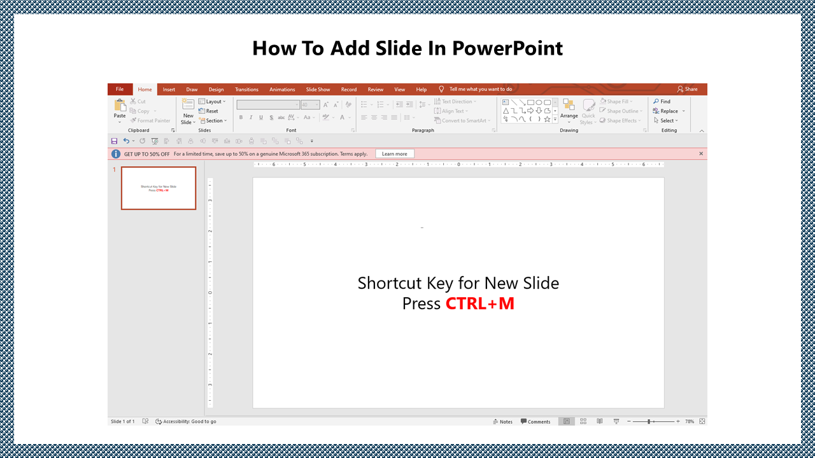The width and height of the screenshot is (815, 458).
Task: Click the Share person icon
Action: pyautogui.click(x=681, y=89)
